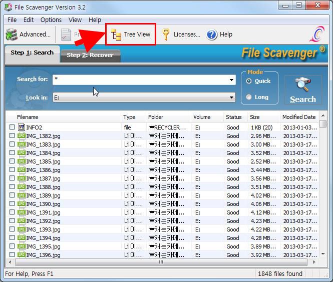
Task: Check the IMG_1386.jpg checkbox
Action: pos(12,169)
